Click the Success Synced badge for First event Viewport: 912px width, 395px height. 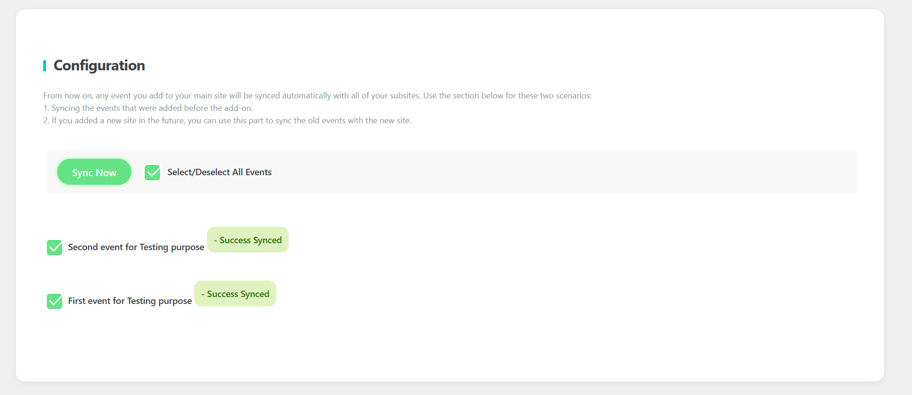pyautogui.click(x=235, y=294)
